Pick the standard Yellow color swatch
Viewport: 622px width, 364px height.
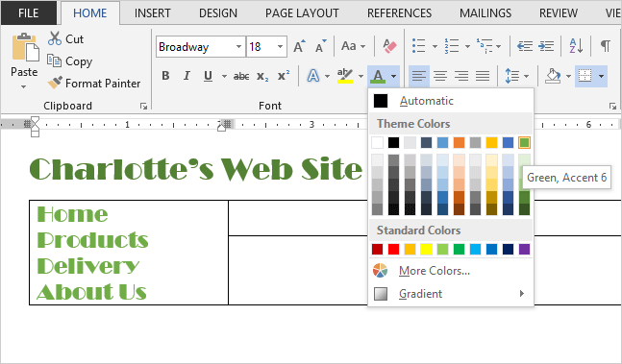(x=426, y=249)
